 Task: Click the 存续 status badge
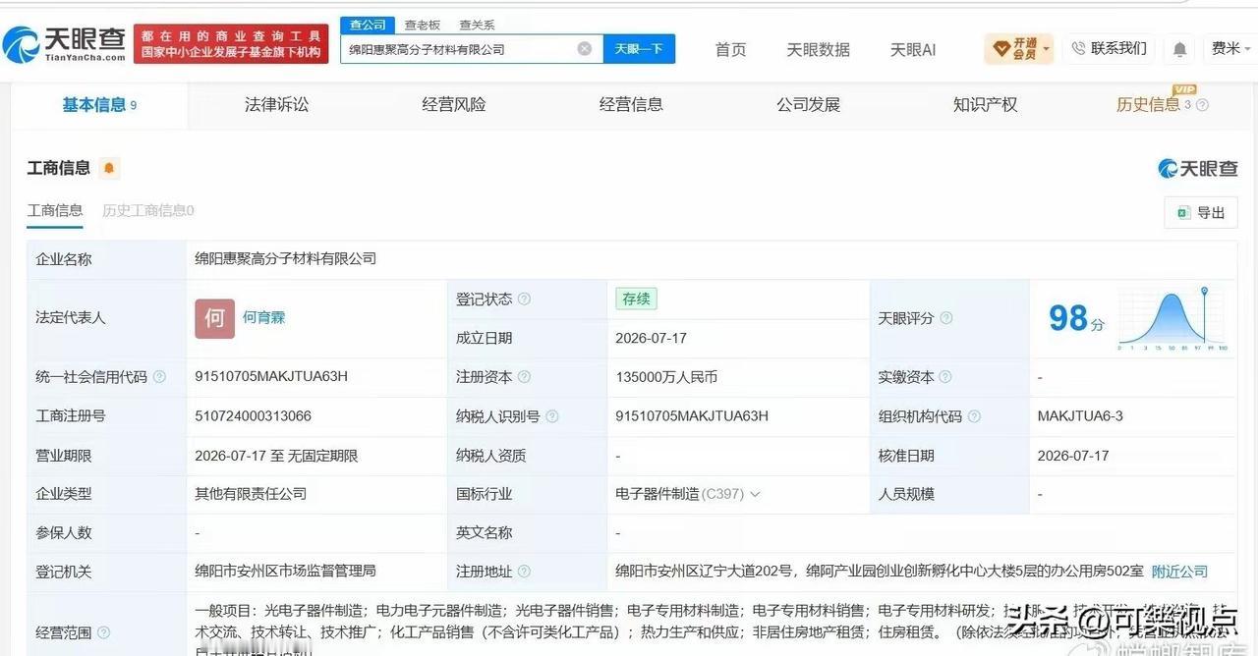[x=636, y=299]
